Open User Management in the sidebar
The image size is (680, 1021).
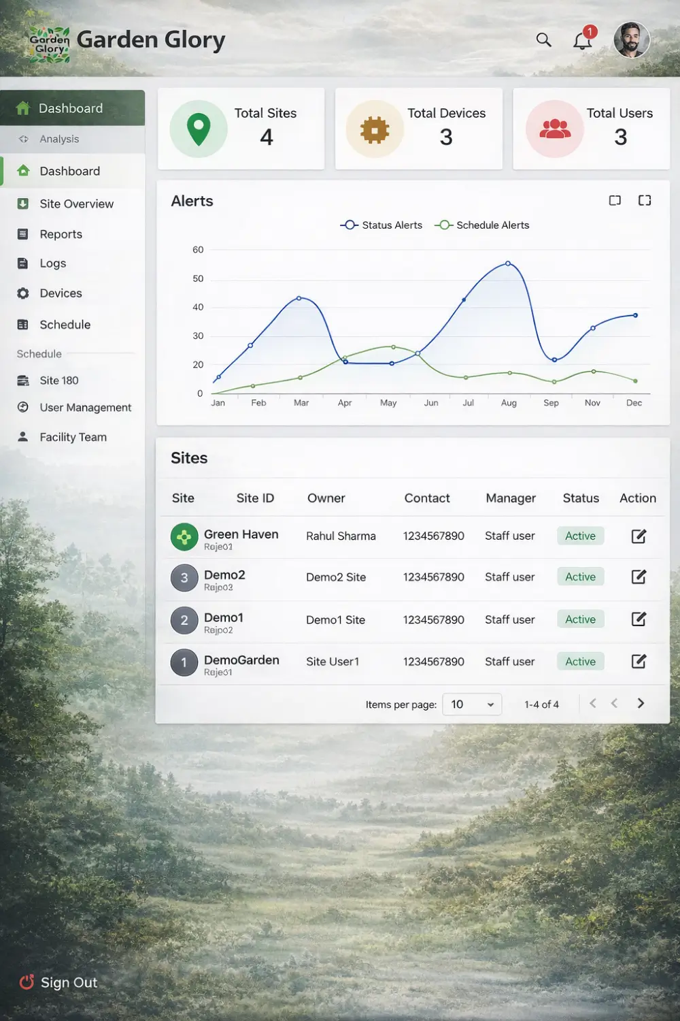click(x=85, y=408)
